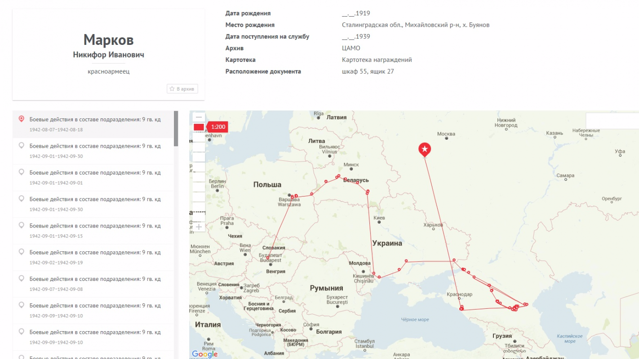The height and width of the screenshot is (359, 639).
Task: Click the Google logo on the map
Action: [205, 354]
